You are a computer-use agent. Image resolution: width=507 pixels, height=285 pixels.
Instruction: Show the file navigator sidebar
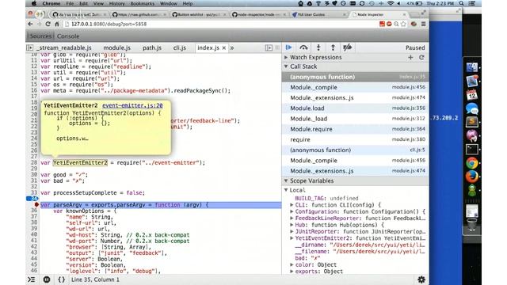[30, 47]
